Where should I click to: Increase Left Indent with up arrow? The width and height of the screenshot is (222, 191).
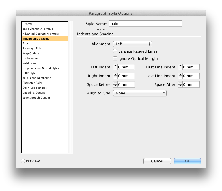(x=115, y=66)
